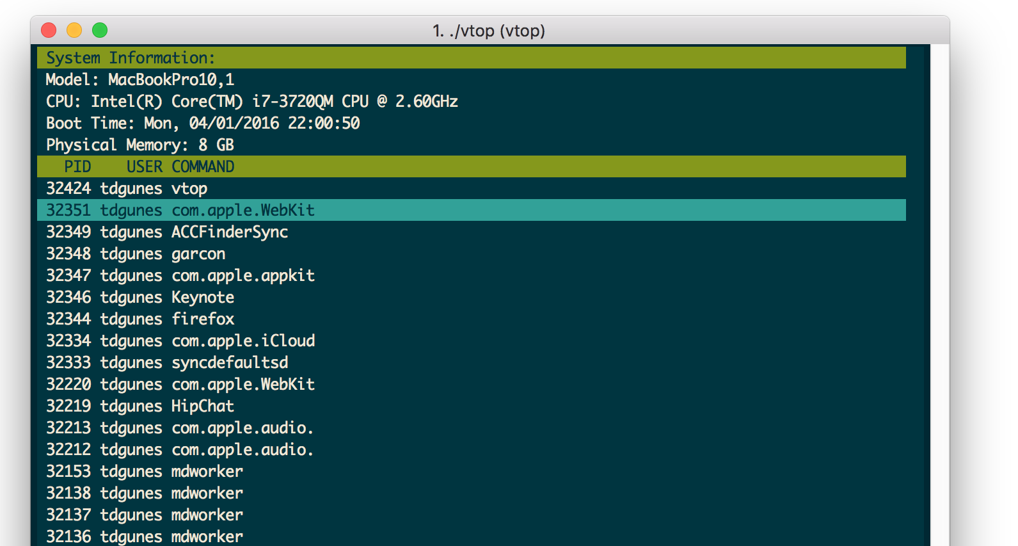Select process row 32347 com.apple.appkit
Image resolution: width=1018 pixels, height=546 pixels.
472,275
